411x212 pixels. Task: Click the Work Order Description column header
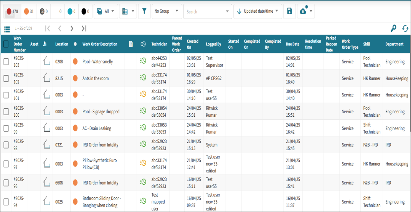click(x=100, y=44)
